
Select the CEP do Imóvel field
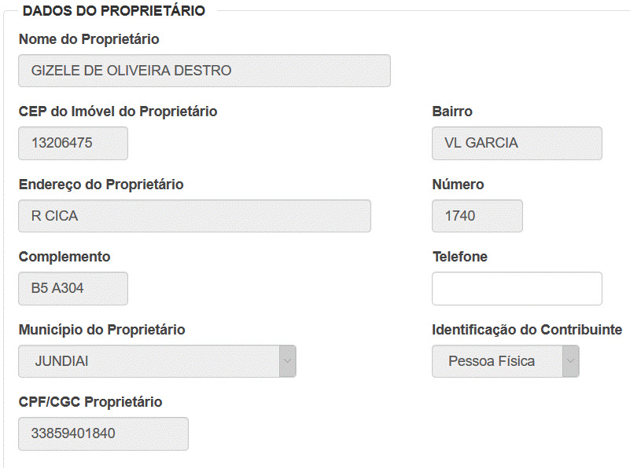(x=73, y=143)
